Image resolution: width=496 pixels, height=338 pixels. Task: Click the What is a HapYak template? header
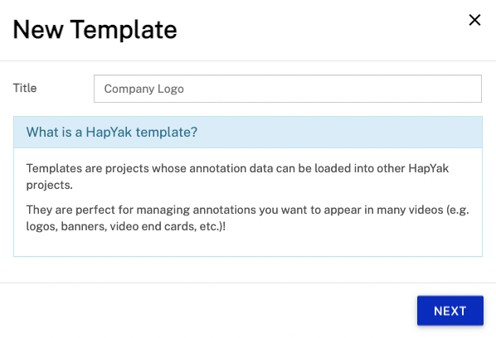112,132
